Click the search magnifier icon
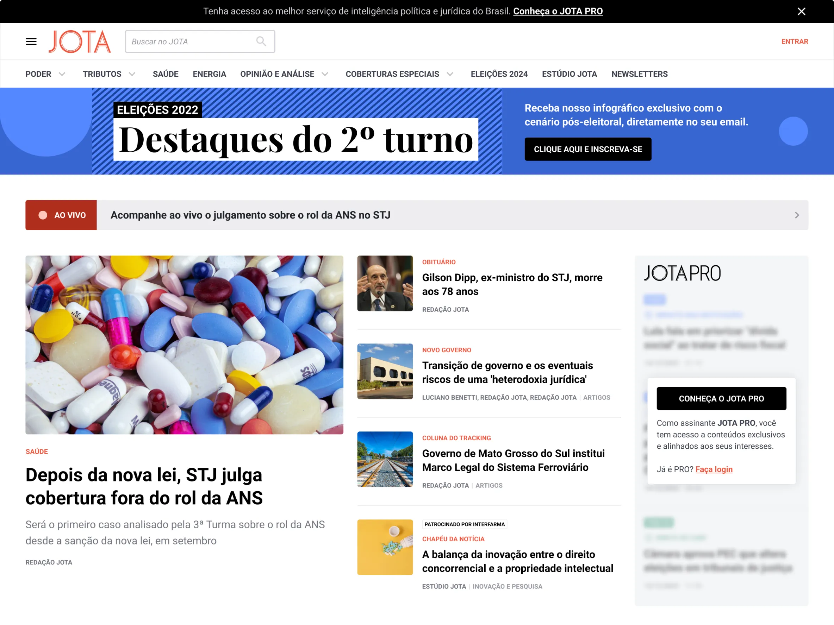This screenshot has height=625, width=834. click(x=261, y=41)
